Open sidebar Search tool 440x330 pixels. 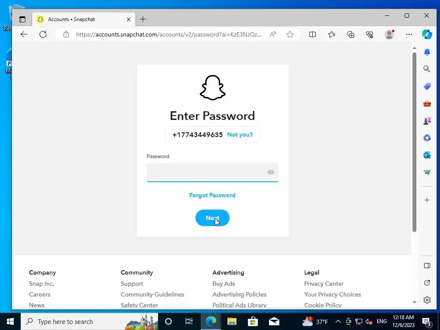pyautogui.click(x=427, y=69)
